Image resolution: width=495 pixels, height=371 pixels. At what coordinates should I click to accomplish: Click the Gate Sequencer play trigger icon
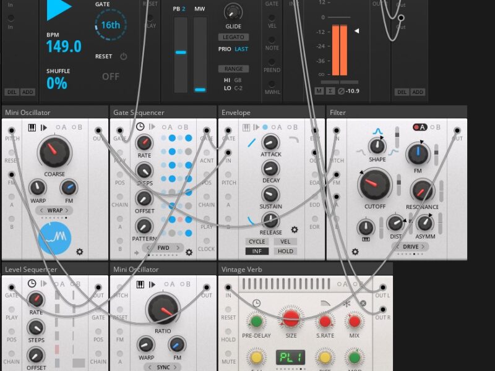click(152, 127)
